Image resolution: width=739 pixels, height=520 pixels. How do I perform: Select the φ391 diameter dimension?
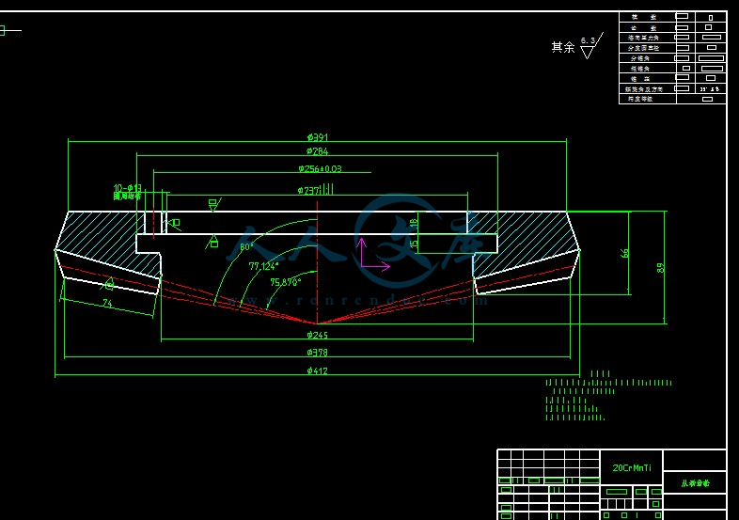(x=318, y=137)
